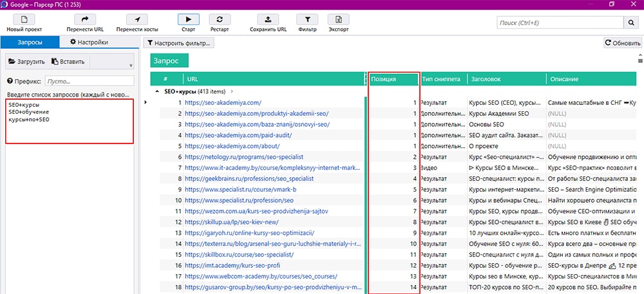Select the Запросы tab

pyautogui.click(x=30, y=42)
